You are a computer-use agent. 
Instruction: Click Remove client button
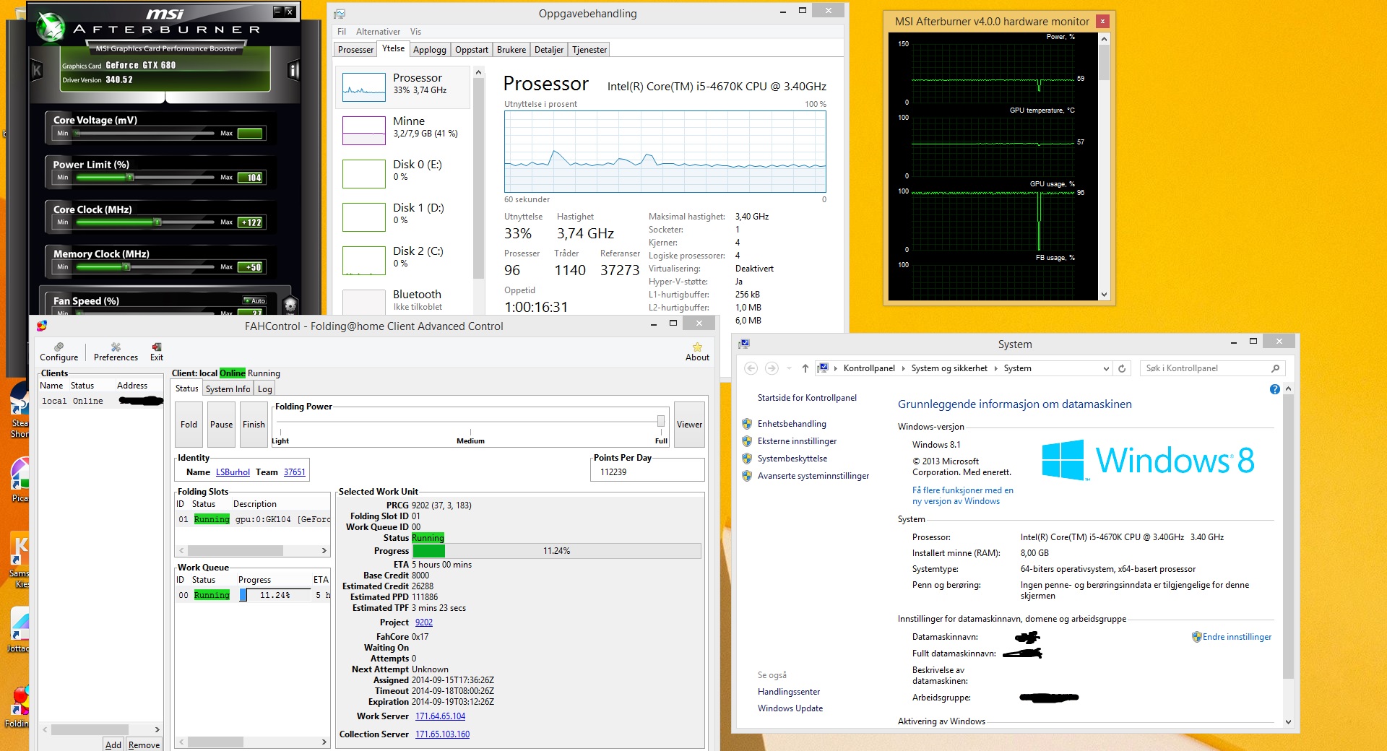144,745
